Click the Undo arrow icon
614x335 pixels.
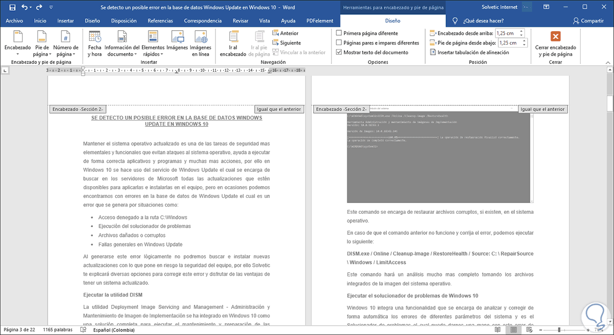click(x=25, y=8)
